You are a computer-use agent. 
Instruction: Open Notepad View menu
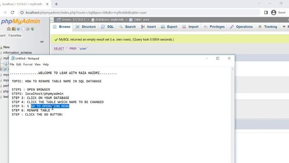point(37,64)
